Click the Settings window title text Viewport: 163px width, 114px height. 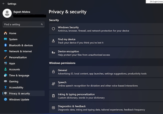pos(12,4)
